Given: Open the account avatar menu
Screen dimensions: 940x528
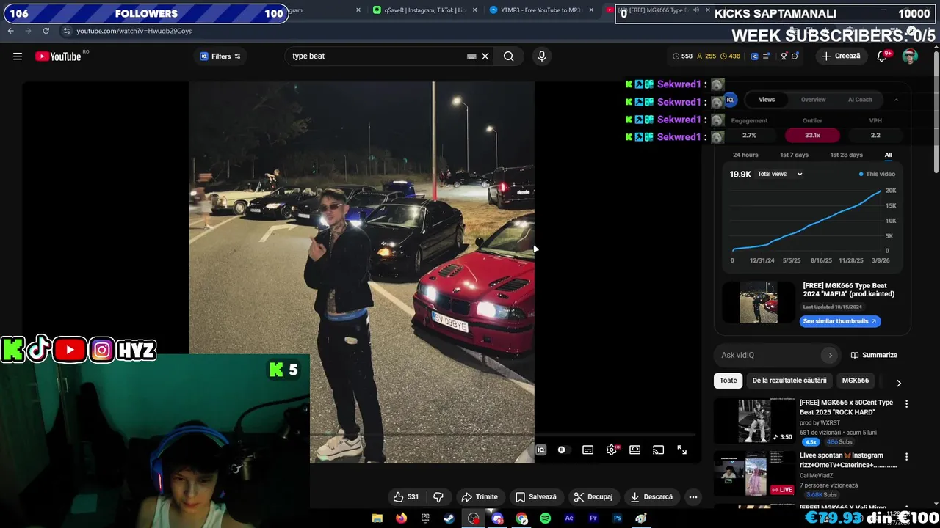Looking at the screenshot, I should point(910,56).
